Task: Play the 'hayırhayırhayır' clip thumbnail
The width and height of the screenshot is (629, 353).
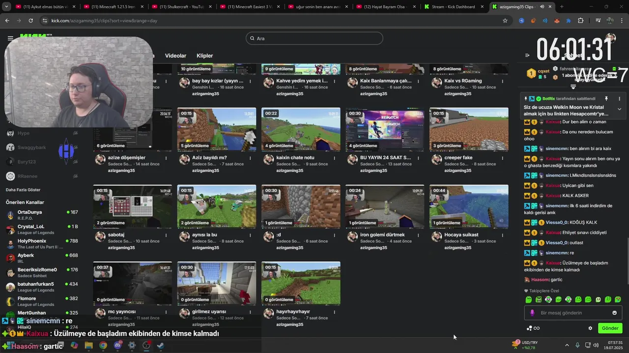Action: 301,283
